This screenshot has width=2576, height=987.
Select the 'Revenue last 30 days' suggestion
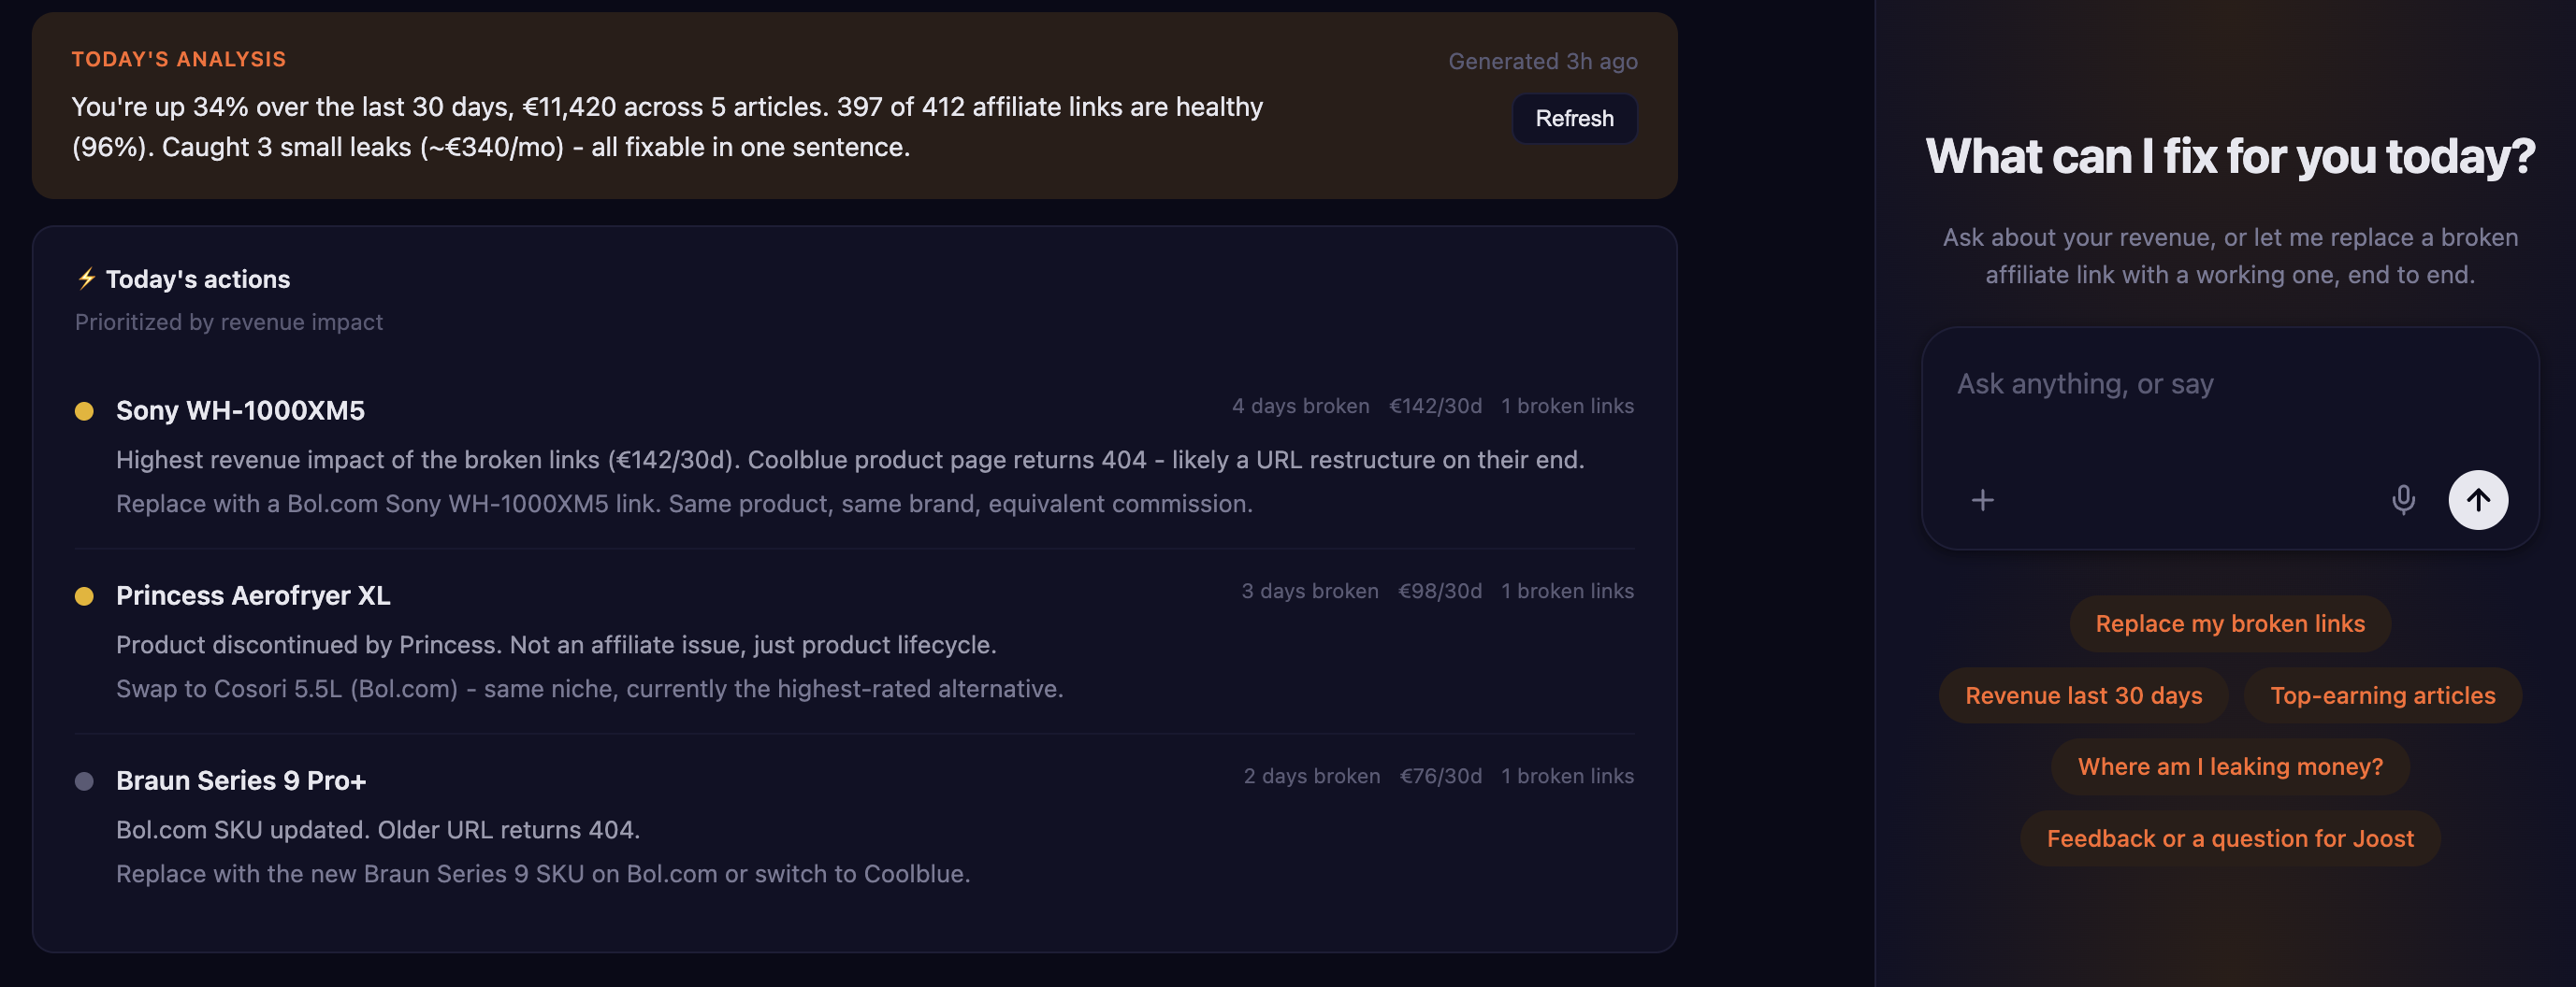[x=2083, y=695]
